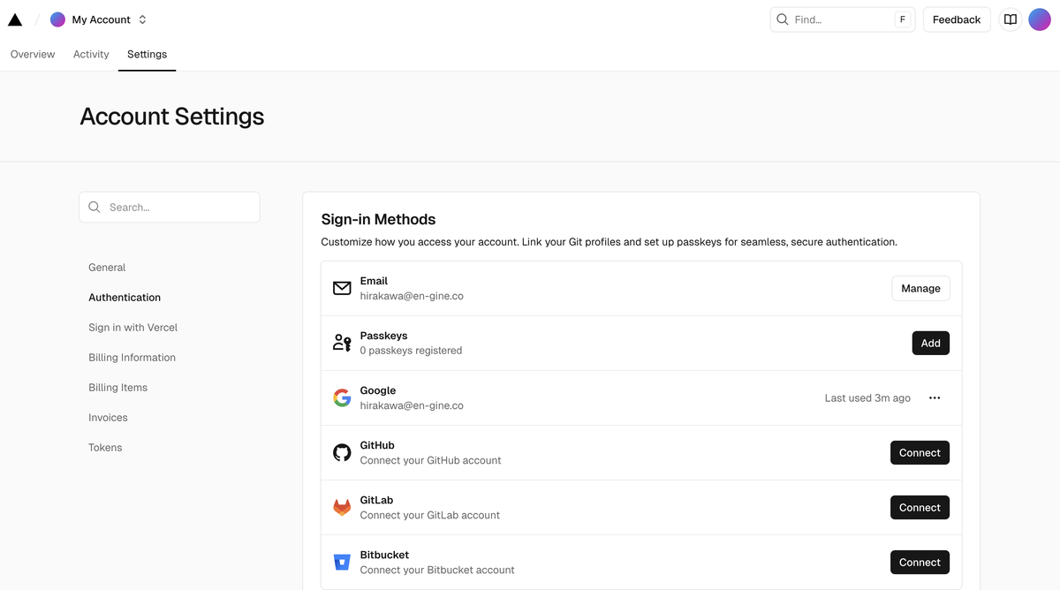Click the Vercel triangle logo
The height and width of the screenshot is (590, 1060).
(x=15, y=19)
